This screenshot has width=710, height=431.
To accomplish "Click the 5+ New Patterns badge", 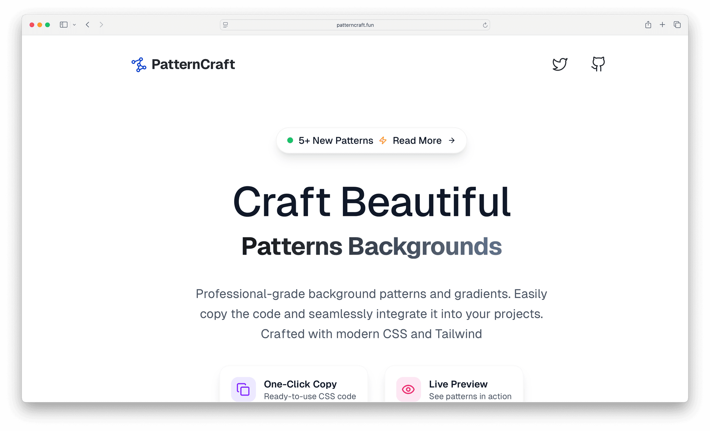I will [335, 140].
